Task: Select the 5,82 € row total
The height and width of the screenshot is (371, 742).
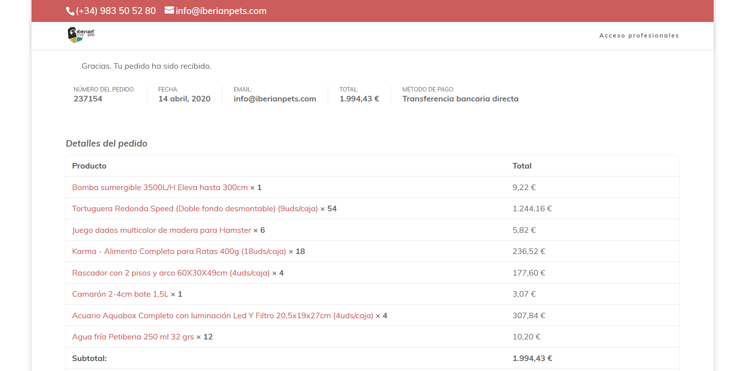Action: 524,230
